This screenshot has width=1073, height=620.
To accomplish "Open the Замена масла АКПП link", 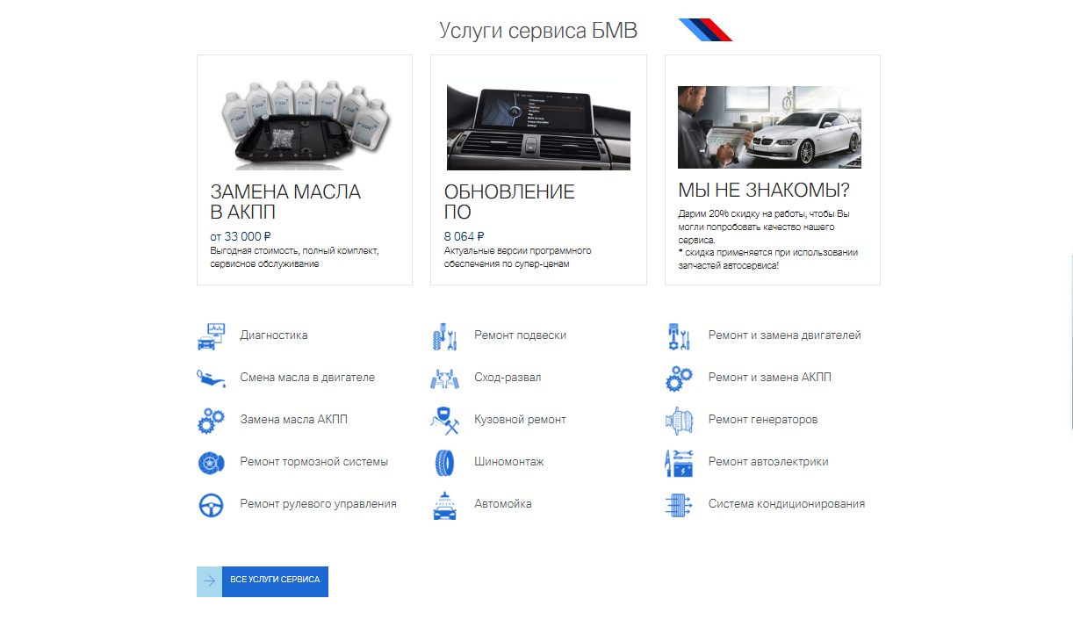I will point(294,420).
